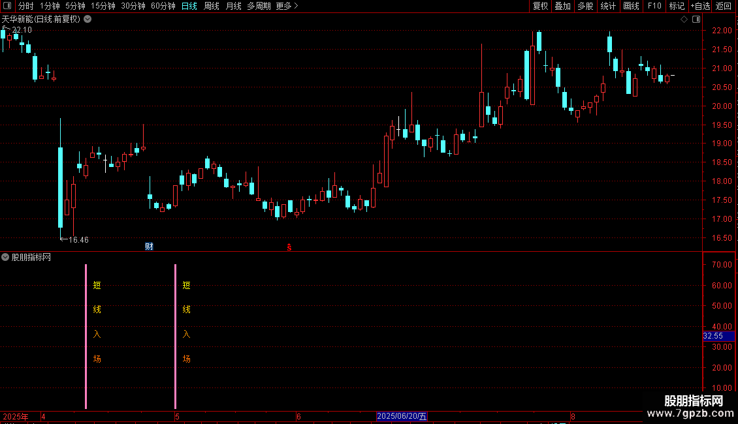The height and width of the screenshot is (424, 738).
Task: Switch to 周线 weekly chart
Action: 212,6
